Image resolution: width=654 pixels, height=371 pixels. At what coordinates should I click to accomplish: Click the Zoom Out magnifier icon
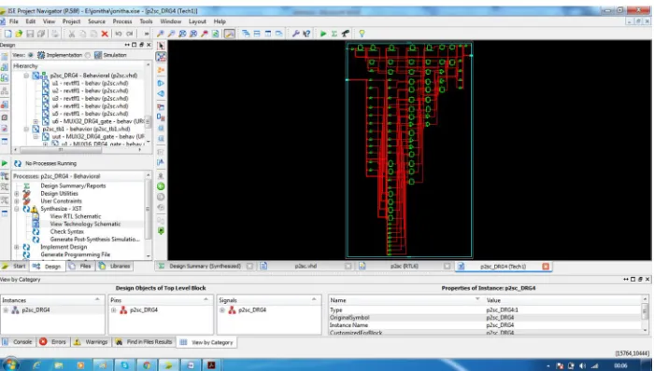(171, 34)
